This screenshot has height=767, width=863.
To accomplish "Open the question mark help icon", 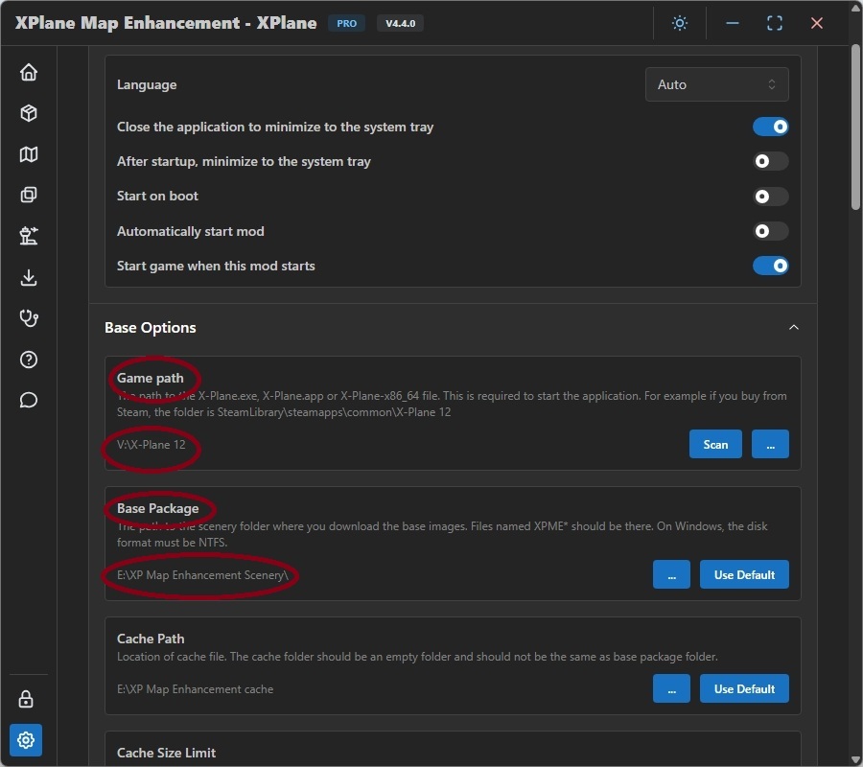I will click(29, 360).
